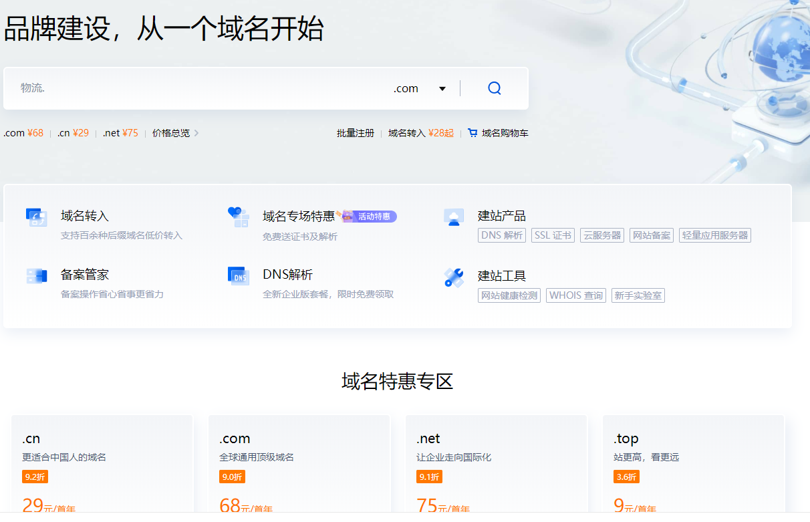Select the DNS 解析 tag
The width and height of the screenshot is (810, 522).
[502, 235]
